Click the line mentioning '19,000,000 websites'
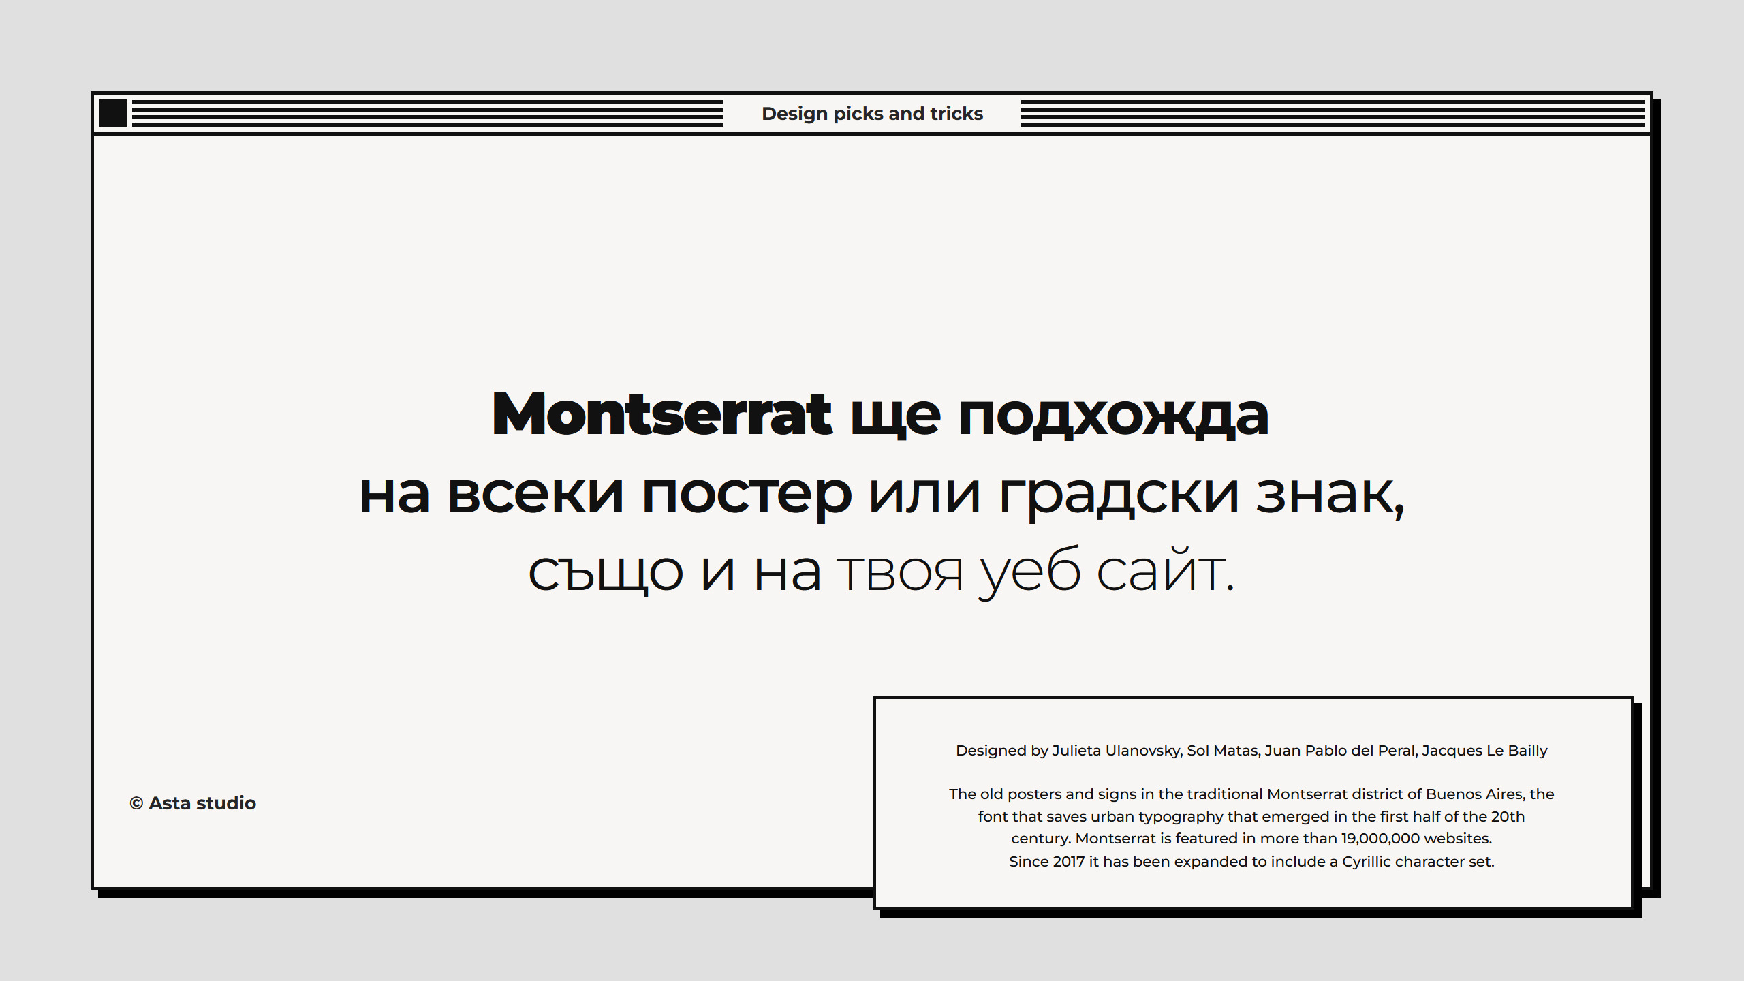This screenshot has width=1744, height=981. pos(1251,839)
